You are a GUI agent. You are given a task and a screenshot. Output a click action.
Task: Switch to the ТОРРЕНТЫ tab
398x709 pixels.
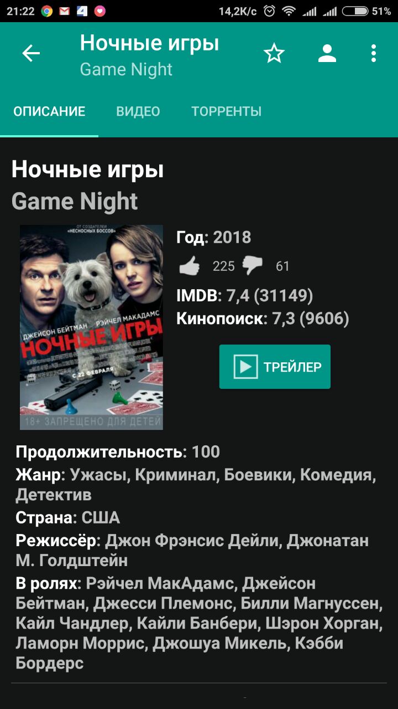tap(227, 111)
